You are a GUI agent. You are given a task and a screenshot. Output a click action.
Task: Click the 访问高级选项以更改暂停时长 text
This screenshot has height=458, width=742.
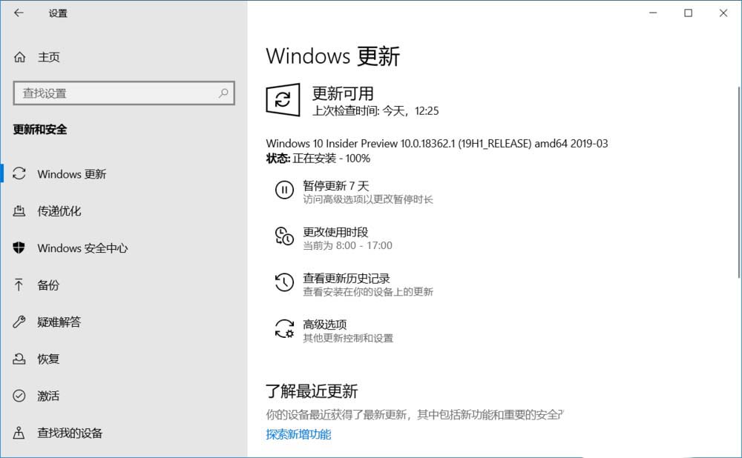tap(368, 199)
